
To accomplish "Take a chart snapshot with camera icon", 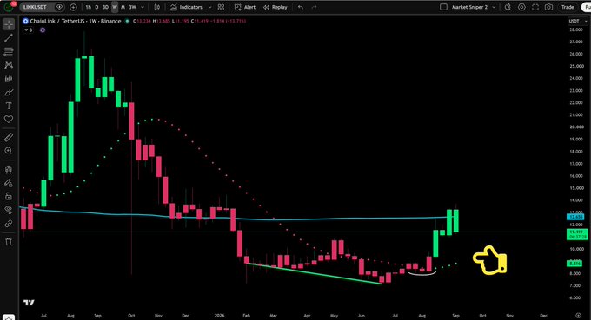I will (548, 7).
